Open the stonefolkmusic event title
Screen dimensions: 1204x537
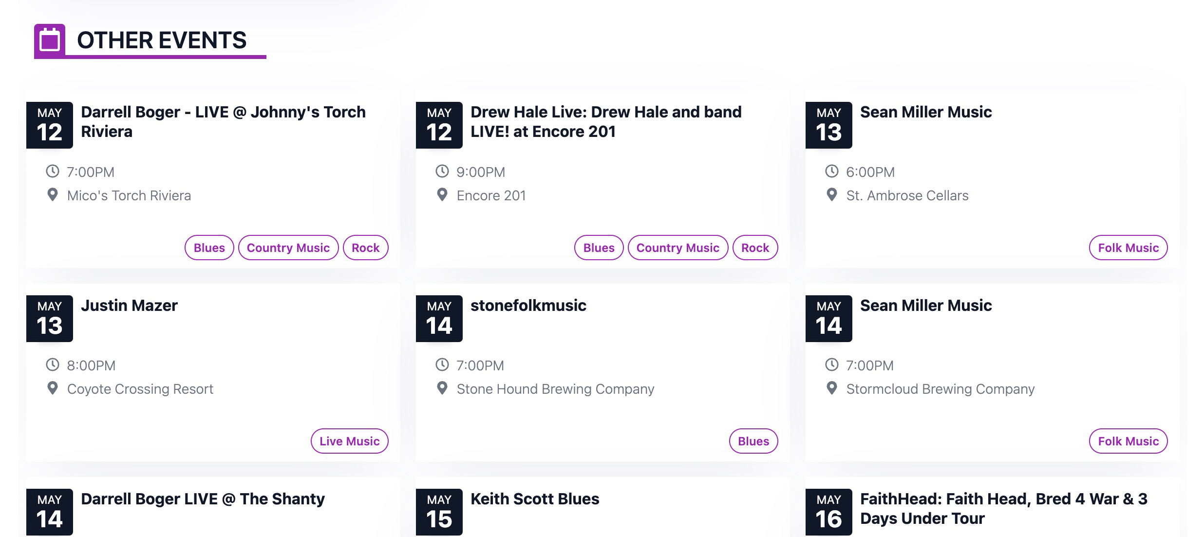tap(528, 306)
